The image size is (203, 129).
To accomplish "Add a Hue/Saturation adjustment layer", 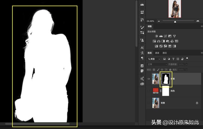I will [154, 41].
